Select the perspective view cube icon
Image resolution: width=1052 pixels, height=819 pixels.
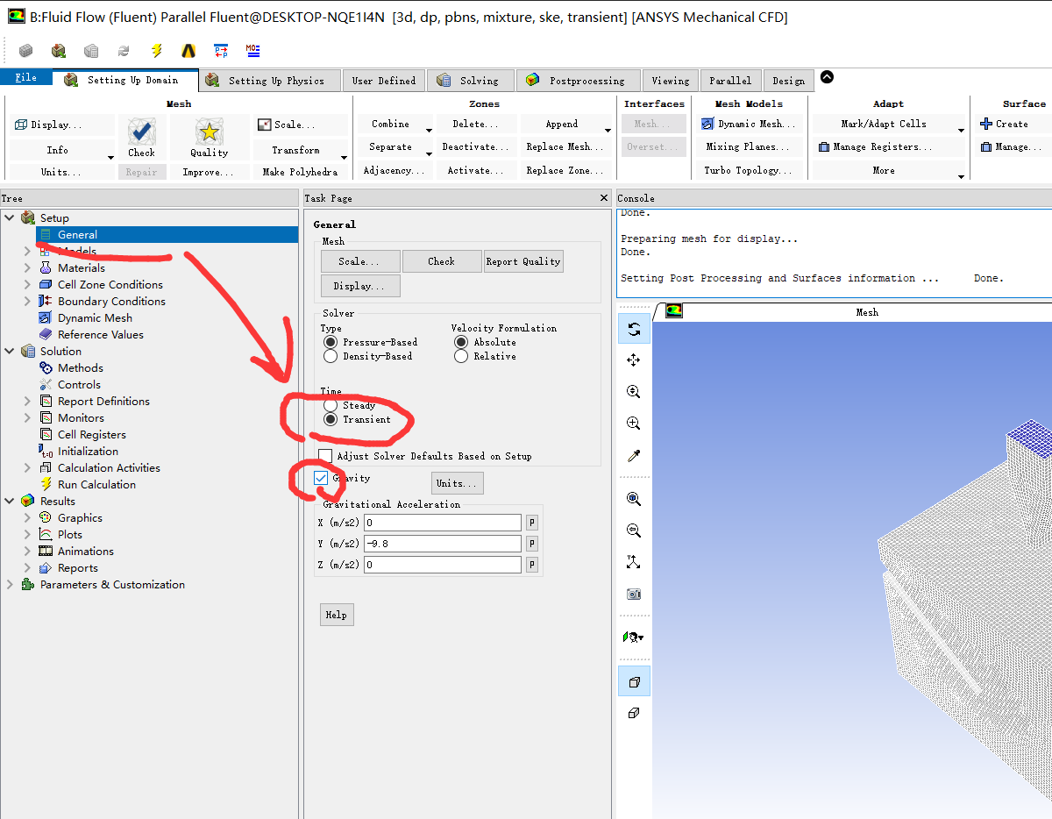[634, 681]
